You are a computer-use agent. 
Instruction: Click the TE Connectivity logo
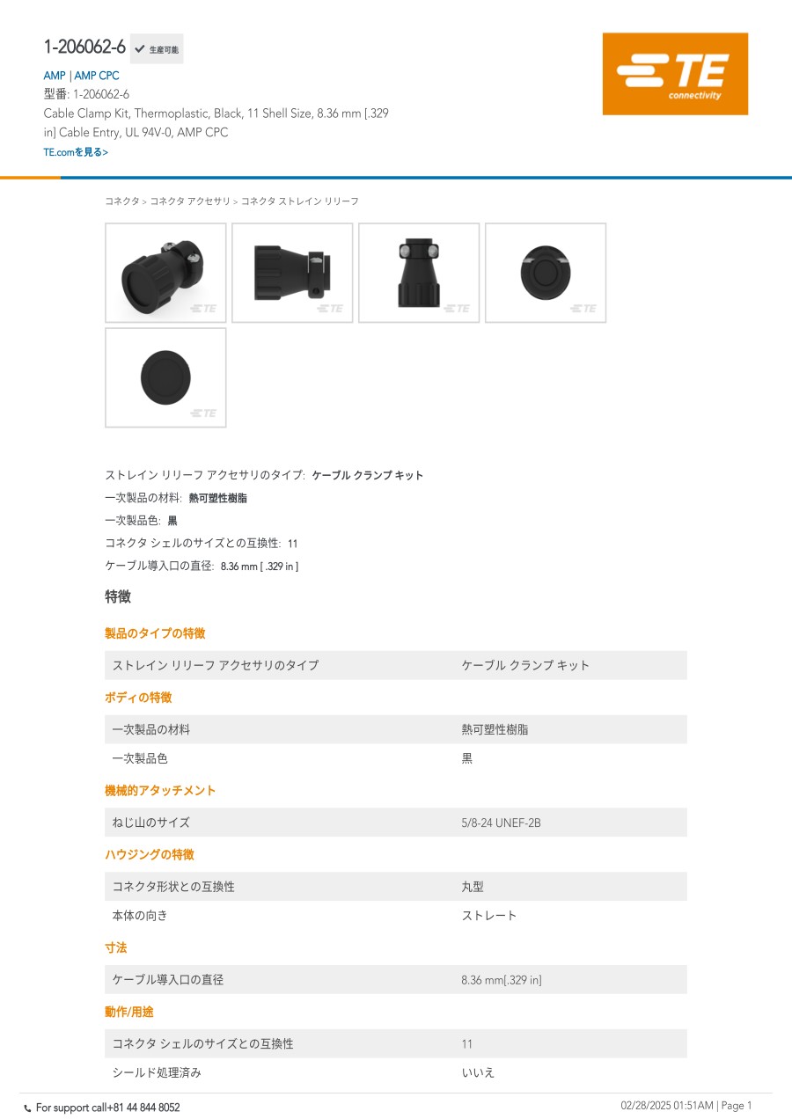pyautogui.click(x=675, y=74)
